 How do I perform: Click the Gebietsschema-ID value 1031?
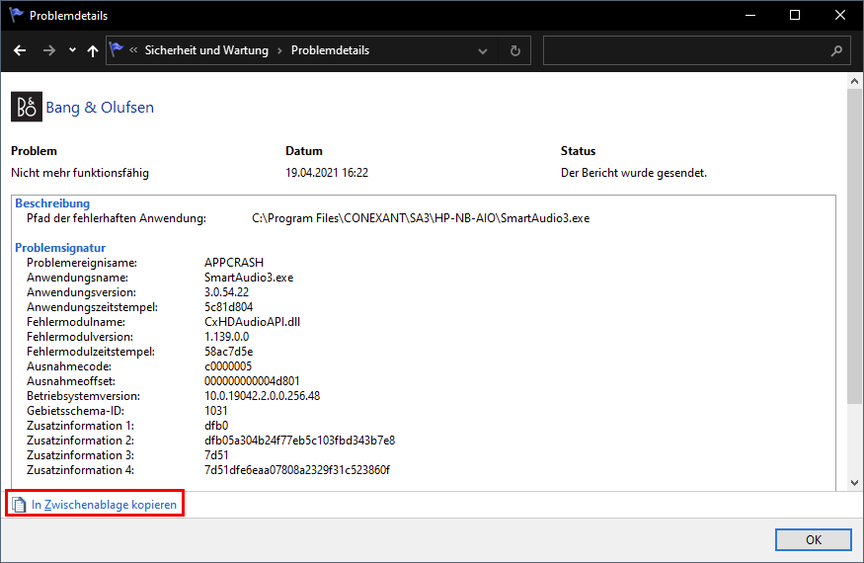coord(215,411)
